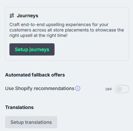Viewport: 133px width, 131px height.
Task: Click the Journeys description paragraph
Action: coord(67,30)
